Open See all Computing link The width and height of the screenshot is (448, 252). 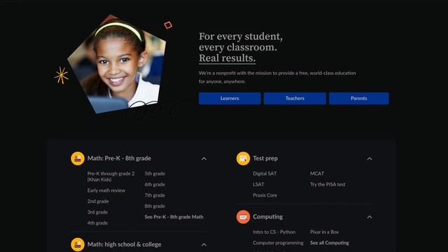click(330, 243)
